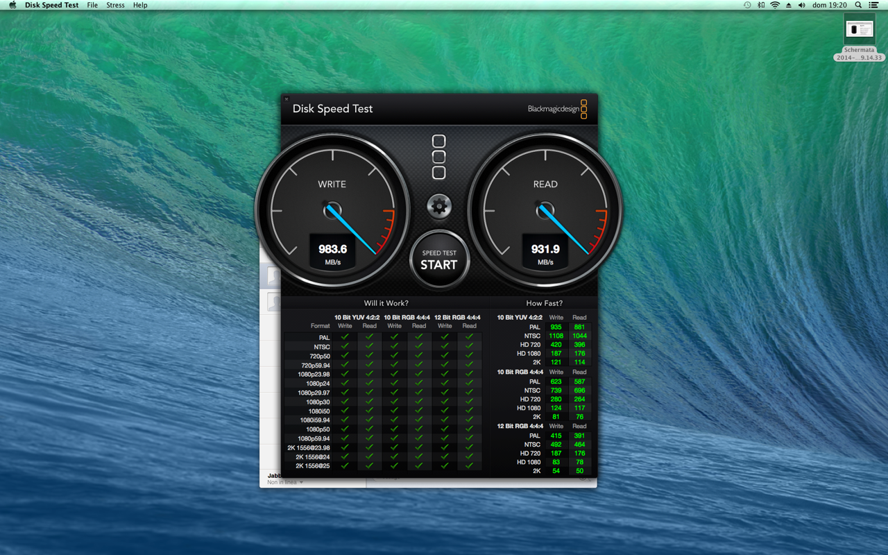Viewport: 888px width, 555px height.
Task: Open the Apple menu
Action: point(12,5)
